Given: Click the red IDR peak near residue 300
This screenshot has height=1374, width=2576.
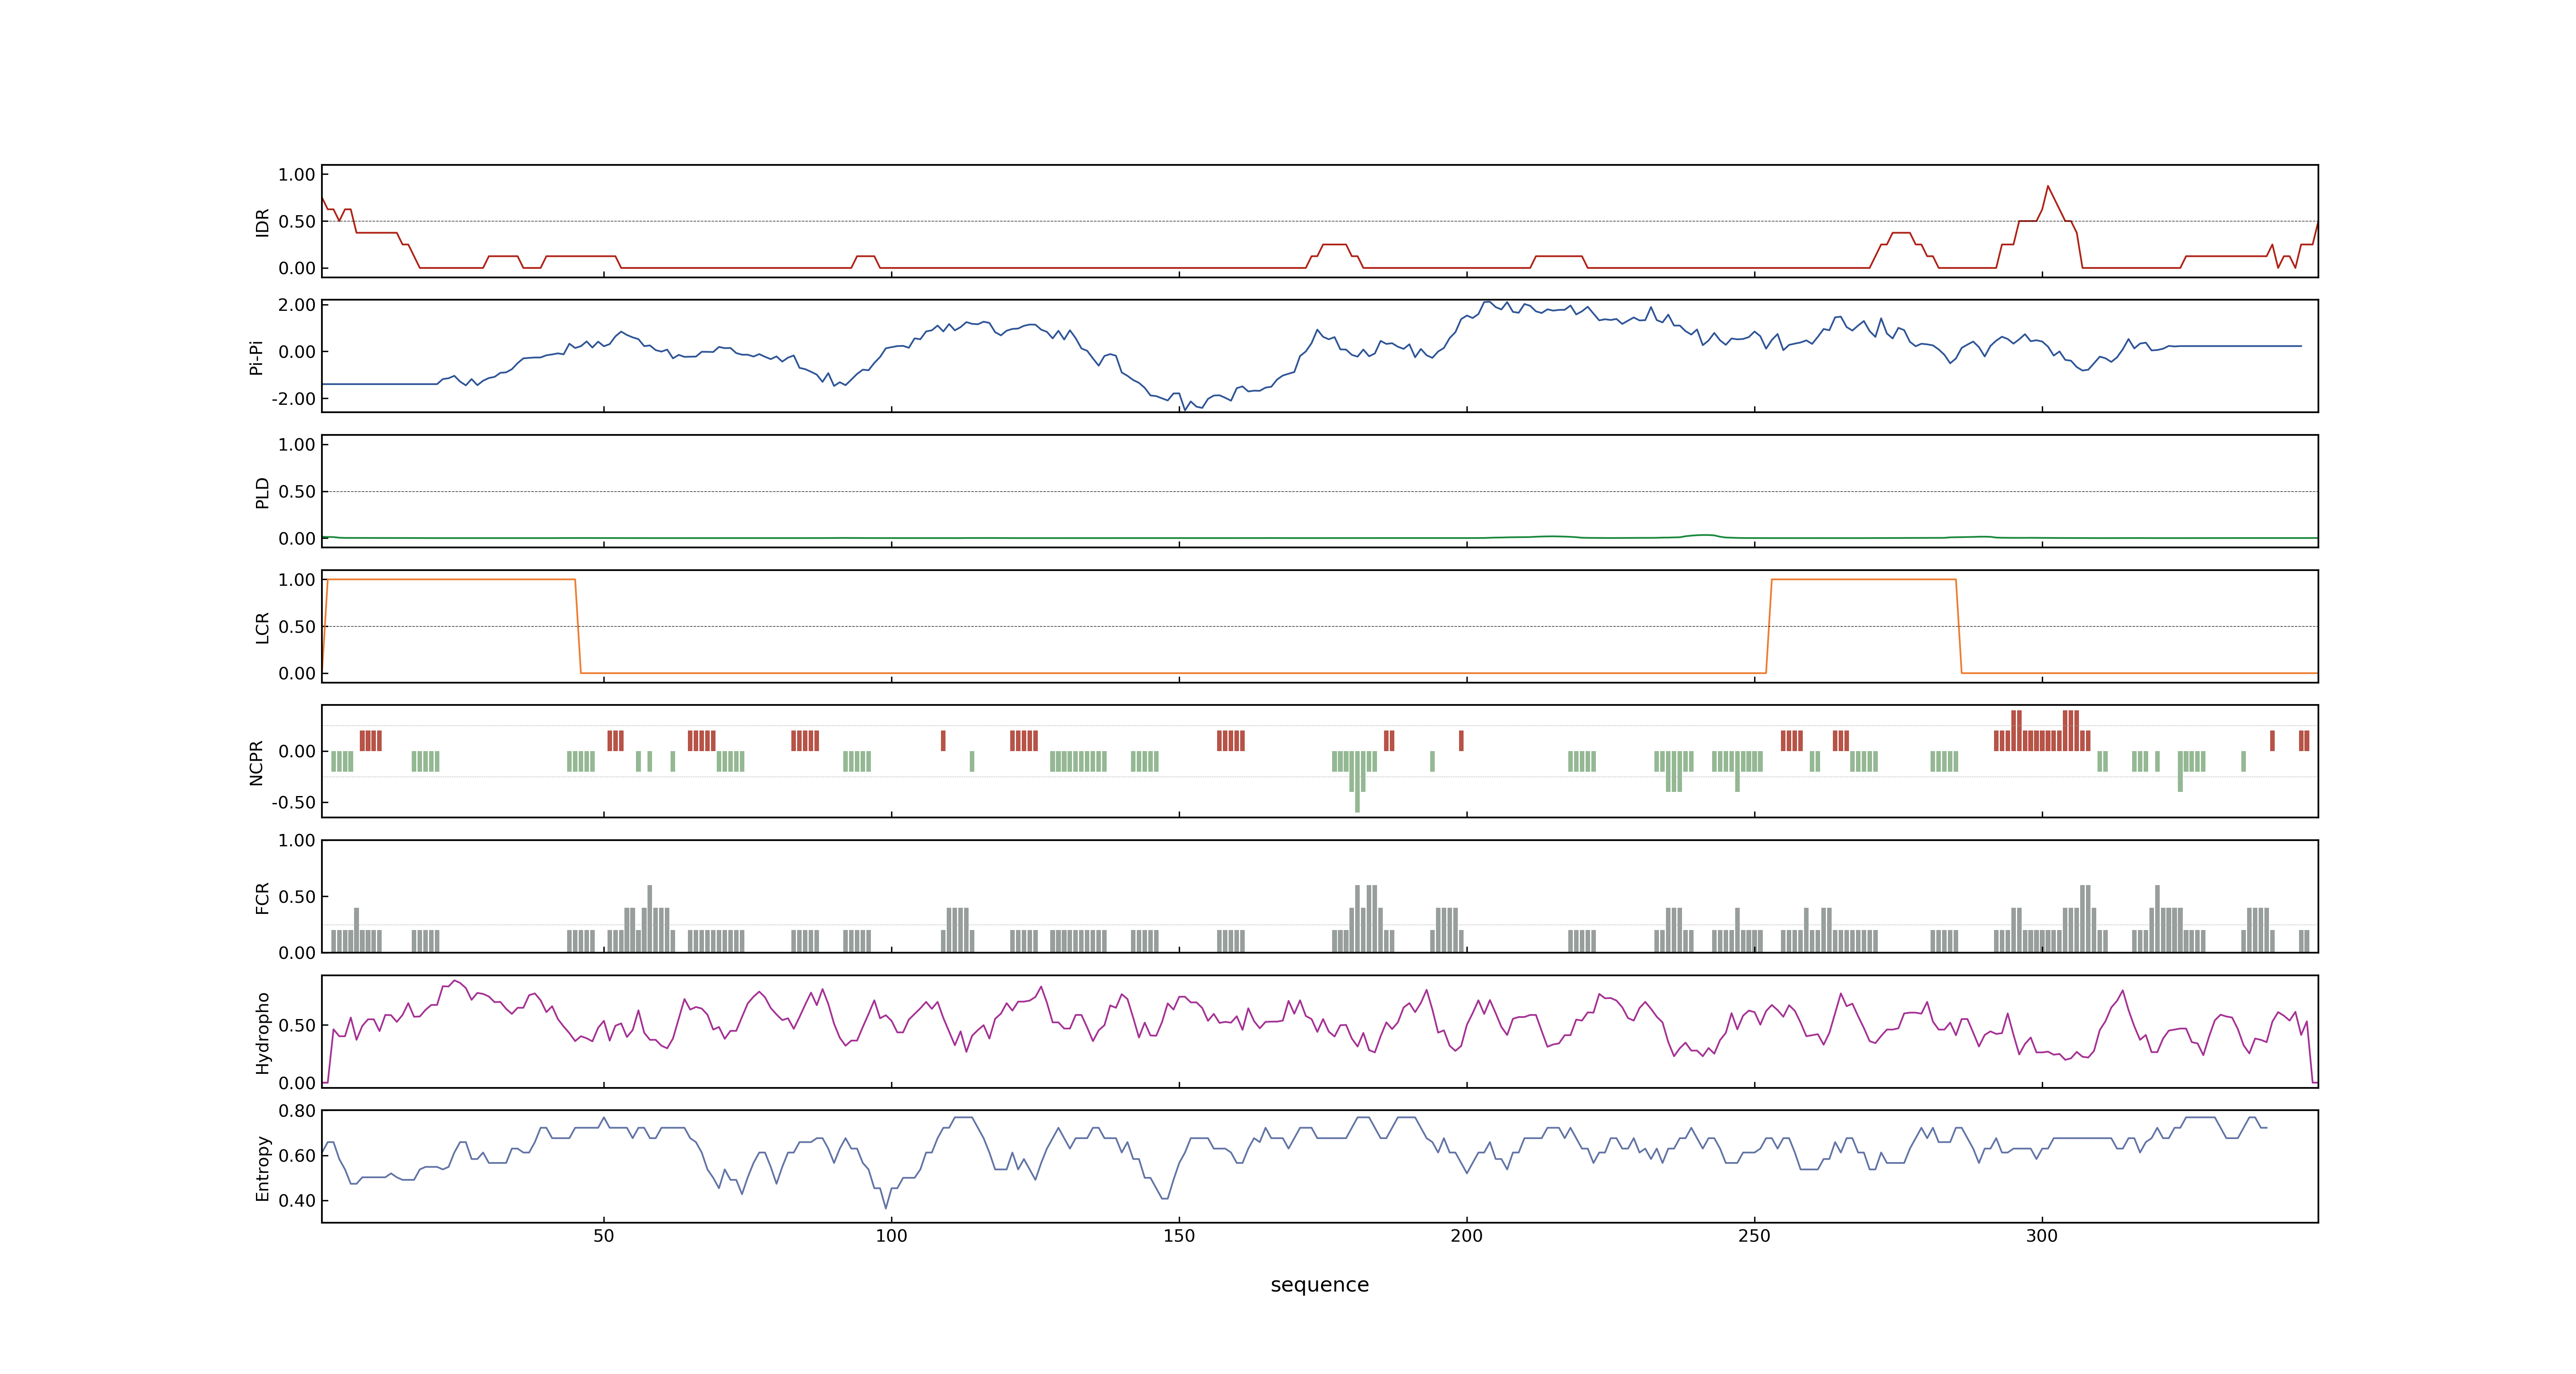Looking at the screenshot, I should tap(2048, 187).
